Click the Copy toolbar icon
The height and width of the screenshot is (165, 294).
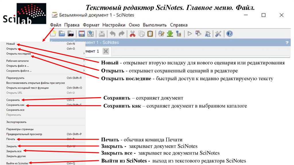[x=141, y=34]
